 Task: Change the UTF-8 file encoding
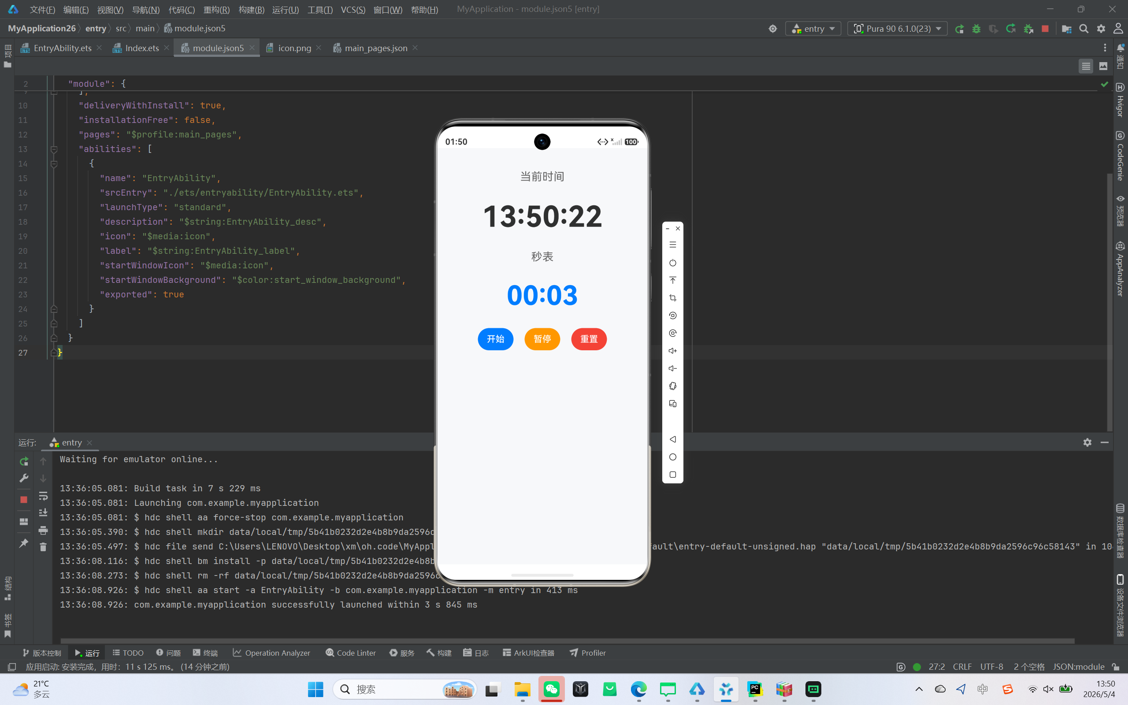pyautogui.click(x=991, y=667)
